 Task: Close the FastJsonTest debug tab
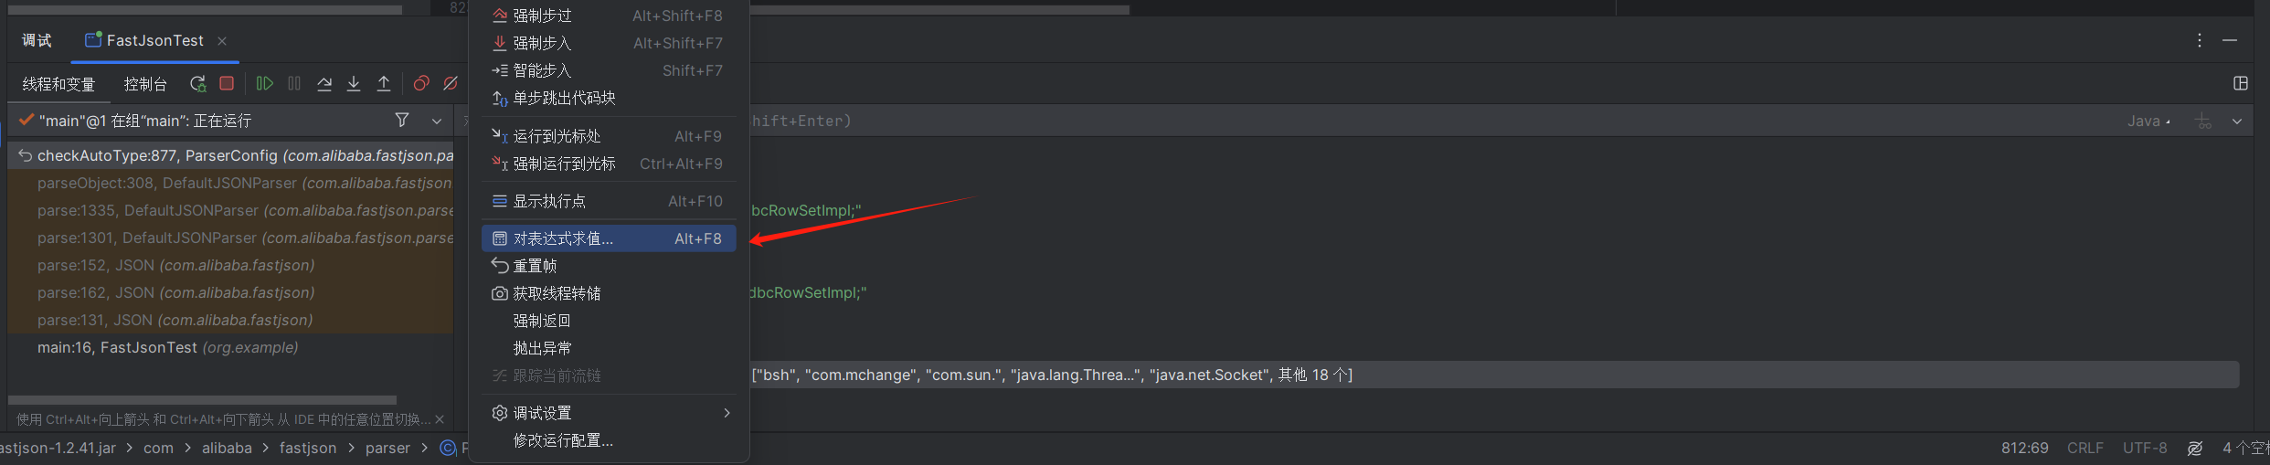[x=222, y=41]
